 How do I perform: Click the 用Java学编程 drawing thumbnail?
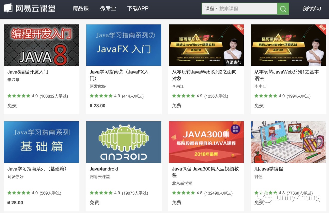point(288,142)
